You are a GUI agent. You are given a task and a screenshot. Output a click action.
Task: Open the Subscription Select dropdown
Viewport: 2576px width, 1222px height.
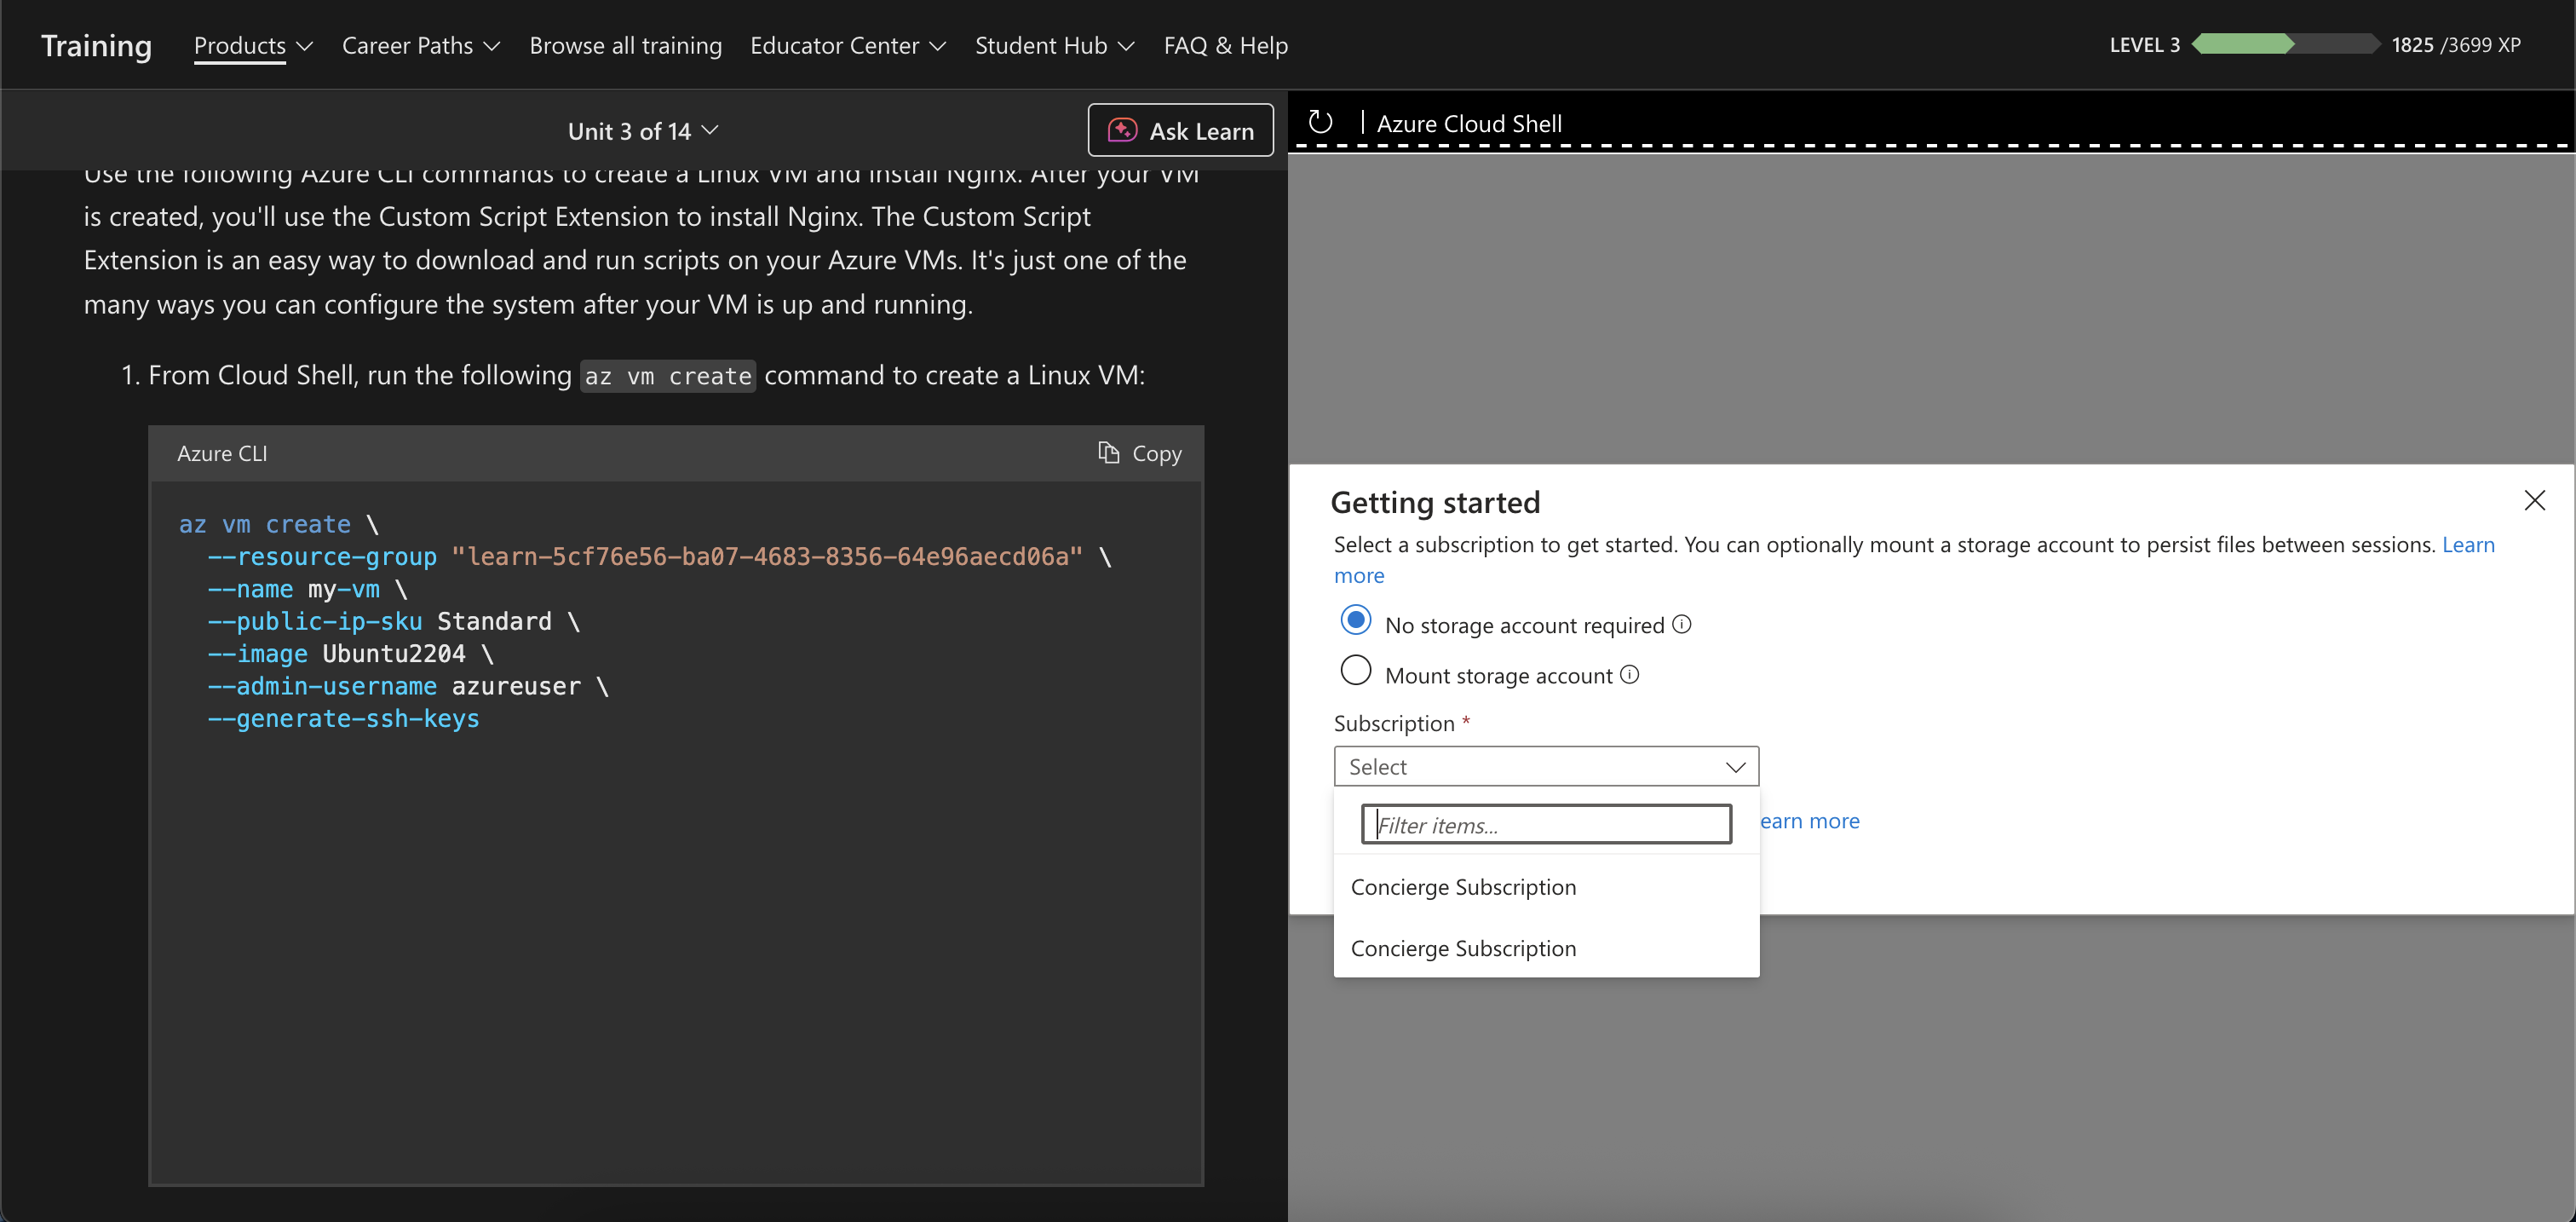[x=1545, y=767]
